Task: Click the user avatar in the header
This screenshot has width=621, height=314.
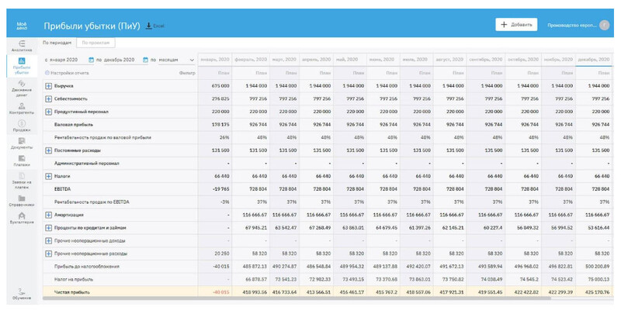Action: pyautogui.click(x=605, y=25)
